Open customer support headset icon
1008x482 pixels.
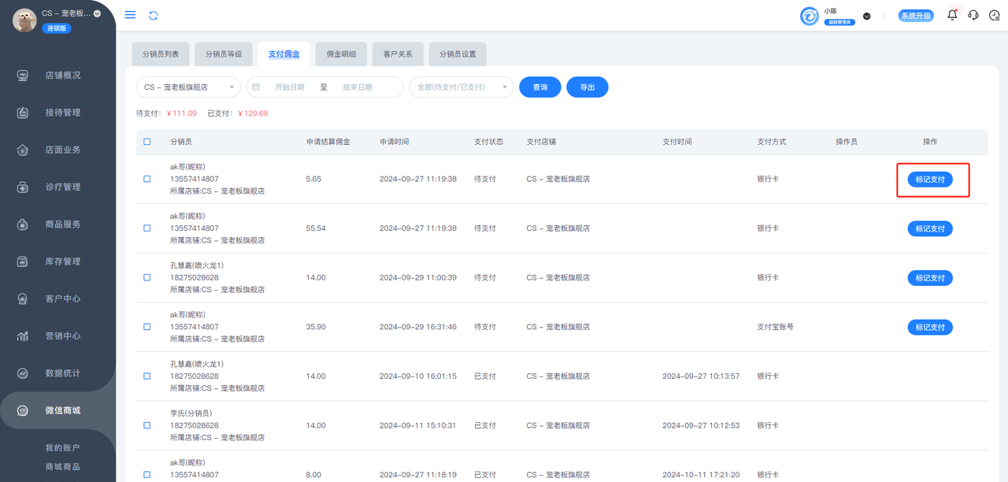click(973, 15)
